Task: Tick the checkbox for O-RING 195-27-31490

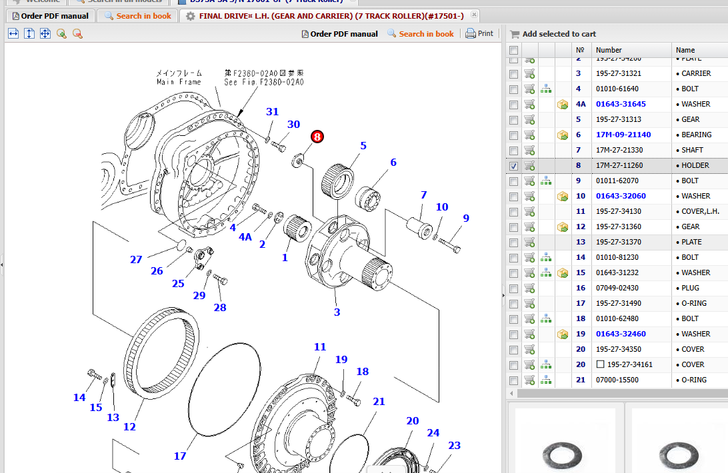Action: point(513,304)
